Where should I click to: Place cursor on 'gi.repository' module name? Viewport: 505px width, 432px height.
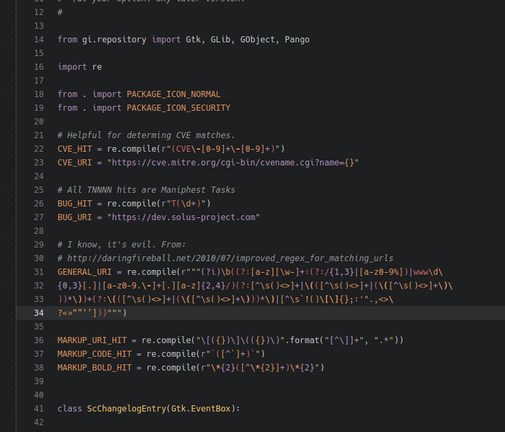pyautogui.click(x=114, y=40)
